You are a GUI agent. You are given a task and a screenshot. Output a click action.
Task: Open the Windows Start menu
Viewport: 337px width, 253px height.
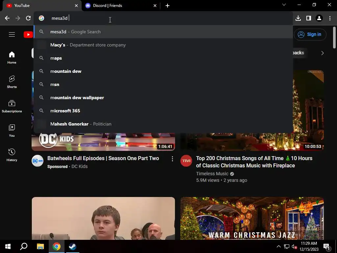(x=8, y=246)
